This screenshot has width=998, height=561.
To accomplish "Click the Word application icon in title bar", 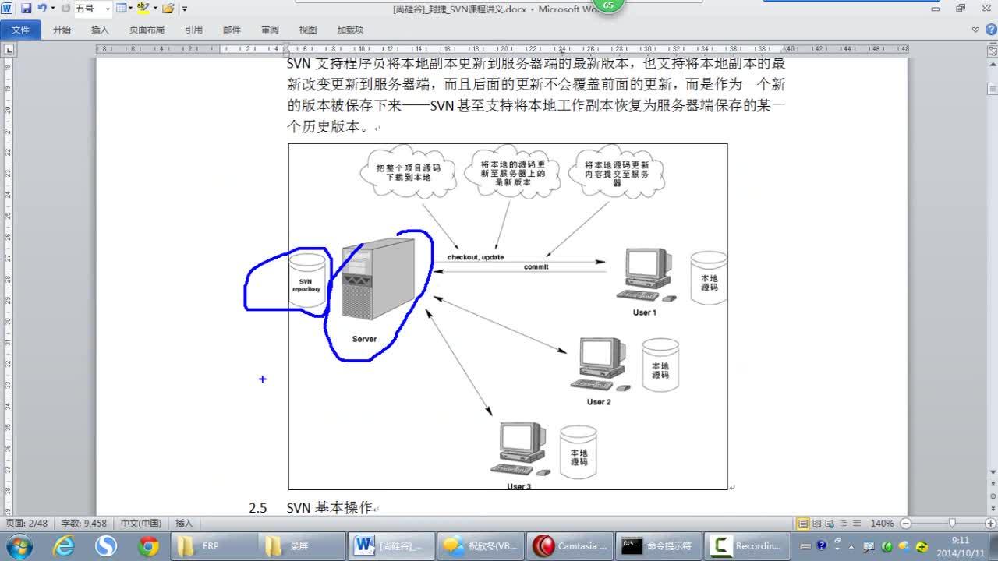I will (7, 9).
